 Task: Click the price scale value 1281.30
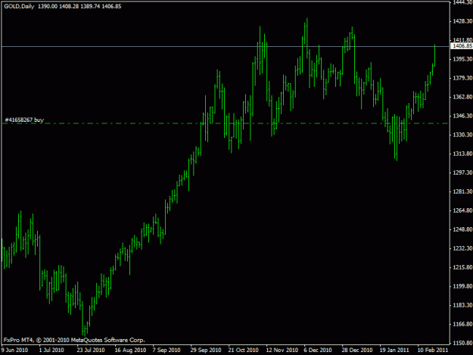pos(462,192)
